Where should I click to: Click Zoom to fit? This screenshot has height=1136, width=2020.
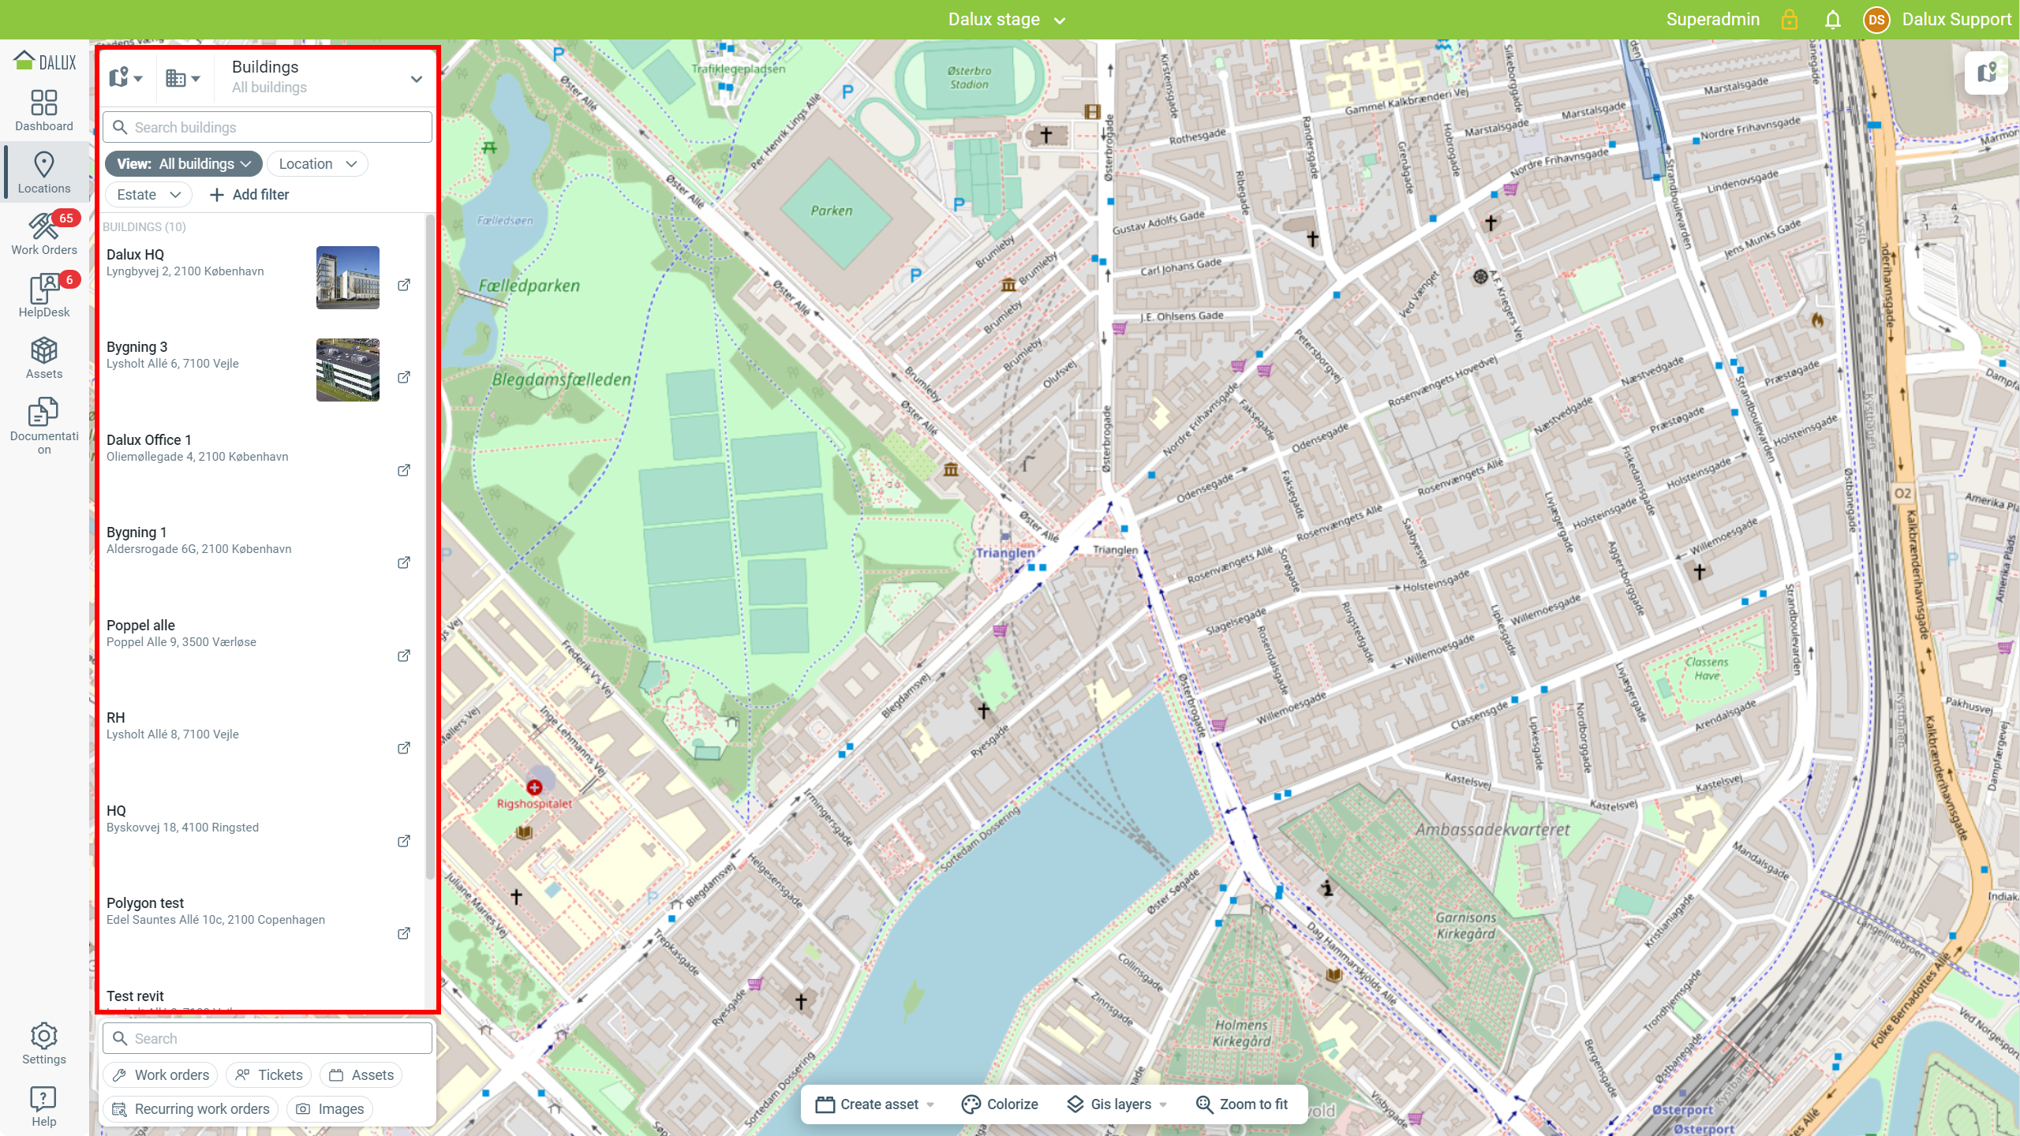[1242, 1104]
